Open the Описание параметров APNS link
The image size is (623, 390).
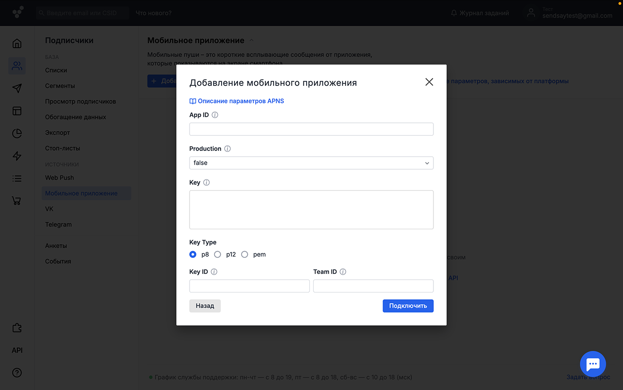pyautogui.click(x=237, y=101)
